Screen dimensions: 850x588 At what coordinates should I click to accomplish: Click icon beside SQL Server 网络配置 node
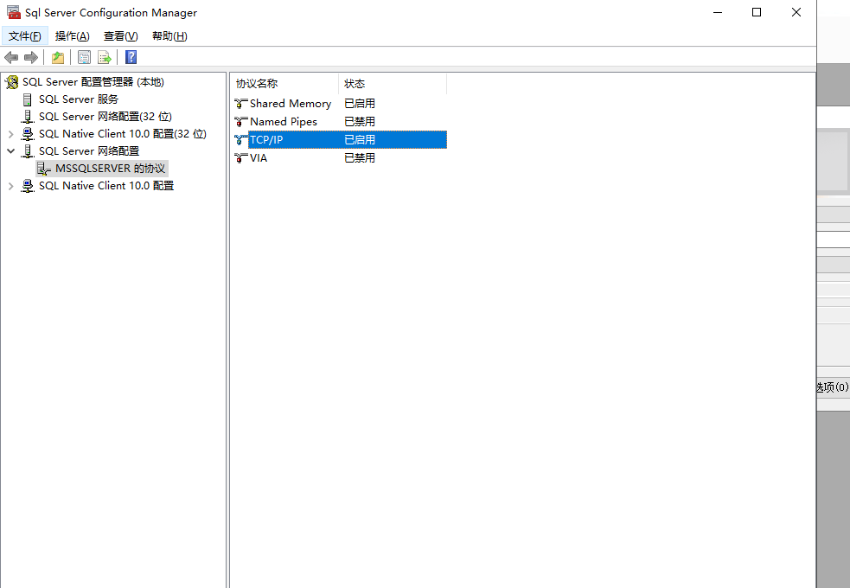(27, 151)
